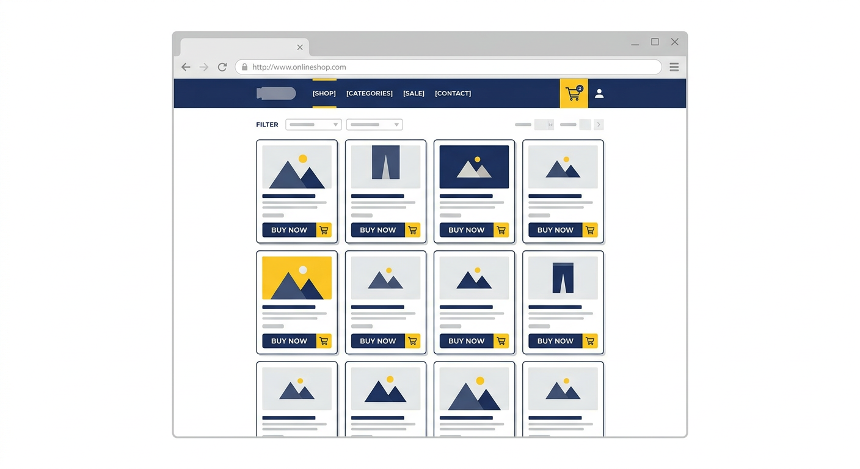Open the slate-blue flared garment thumbnail
The width and height of the screenshot is (860, 469).
tap(385, 167)
